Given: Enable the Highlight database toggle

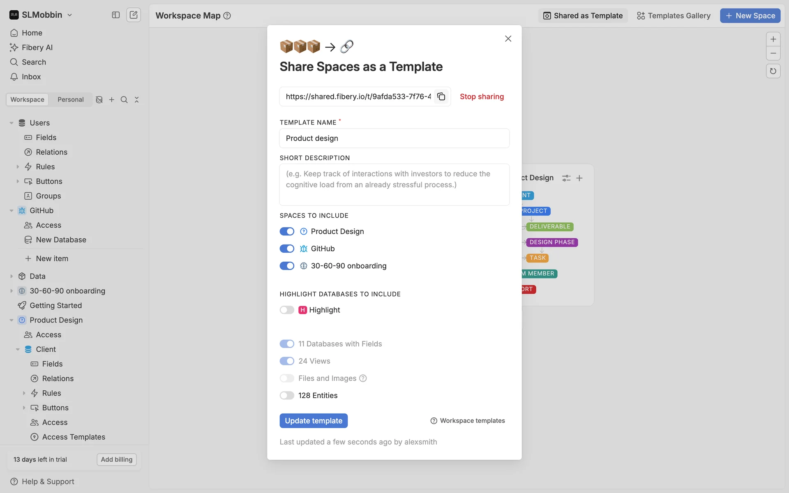Looking at the screenshot, I should pos(287,310).
